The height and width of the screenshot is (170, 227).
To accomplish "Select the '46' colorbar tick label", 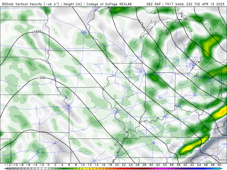I will click(x=206, y=165).
